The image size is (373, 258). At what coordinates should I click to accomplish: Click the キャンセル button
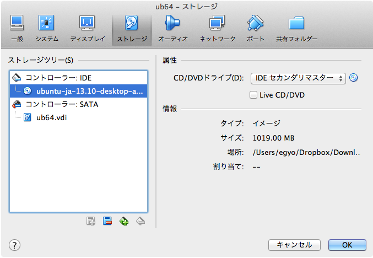294,245
